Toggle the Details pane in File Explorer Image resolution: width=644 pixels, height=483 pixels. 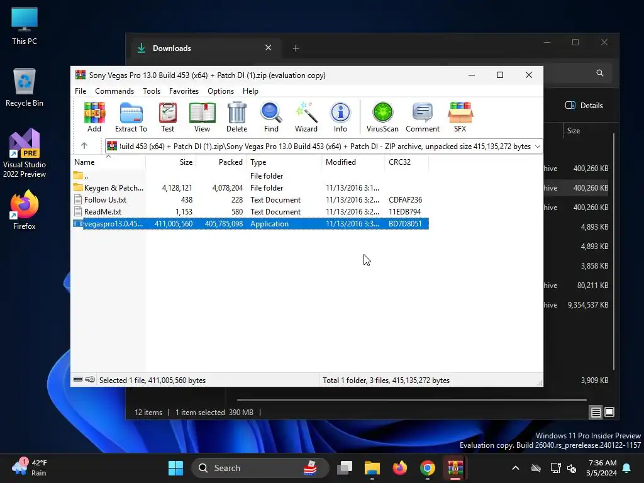tap(584, 106)
